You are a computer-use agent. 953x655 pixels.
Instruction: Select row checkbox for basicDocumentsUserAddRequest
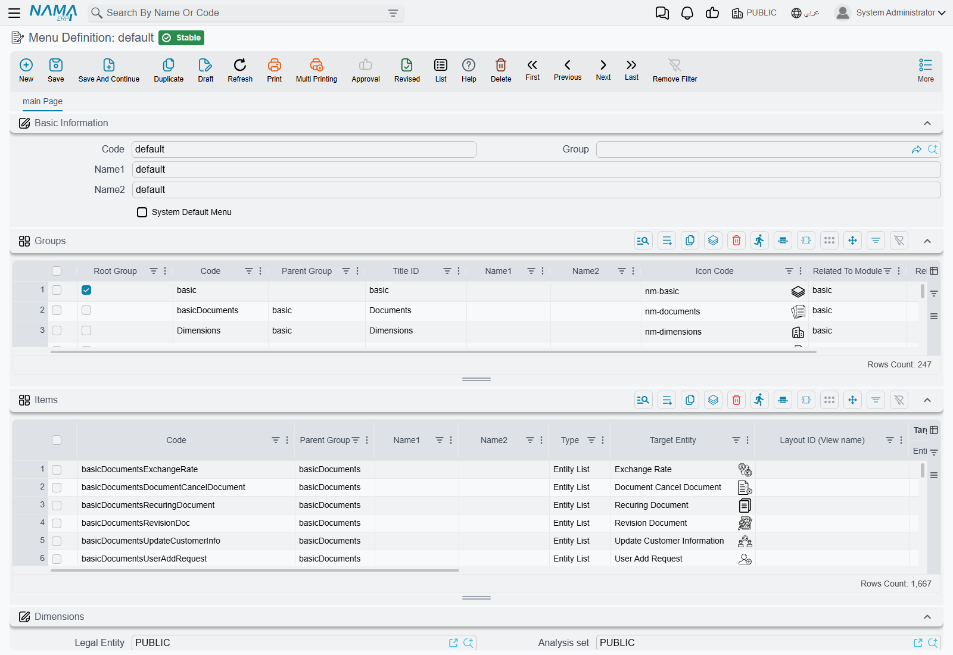coord(57,559)
